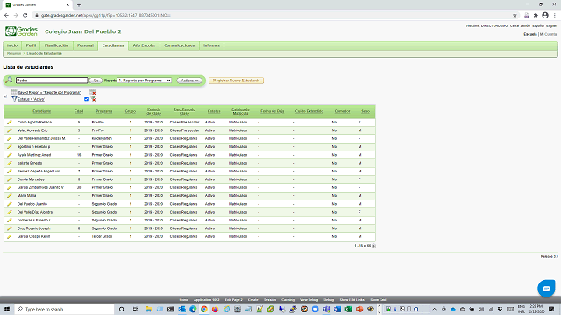Open the pencil editor for Cruz Rosario Joseph

pyautogui.click(x=10, y=228)
